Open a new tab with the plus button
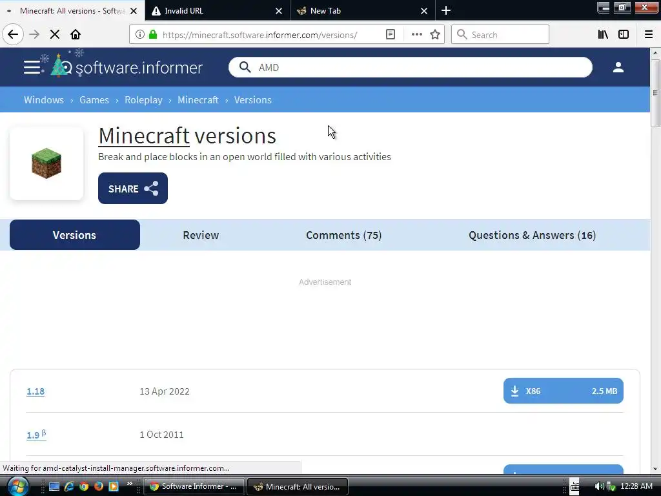 [x=446, y=10]
